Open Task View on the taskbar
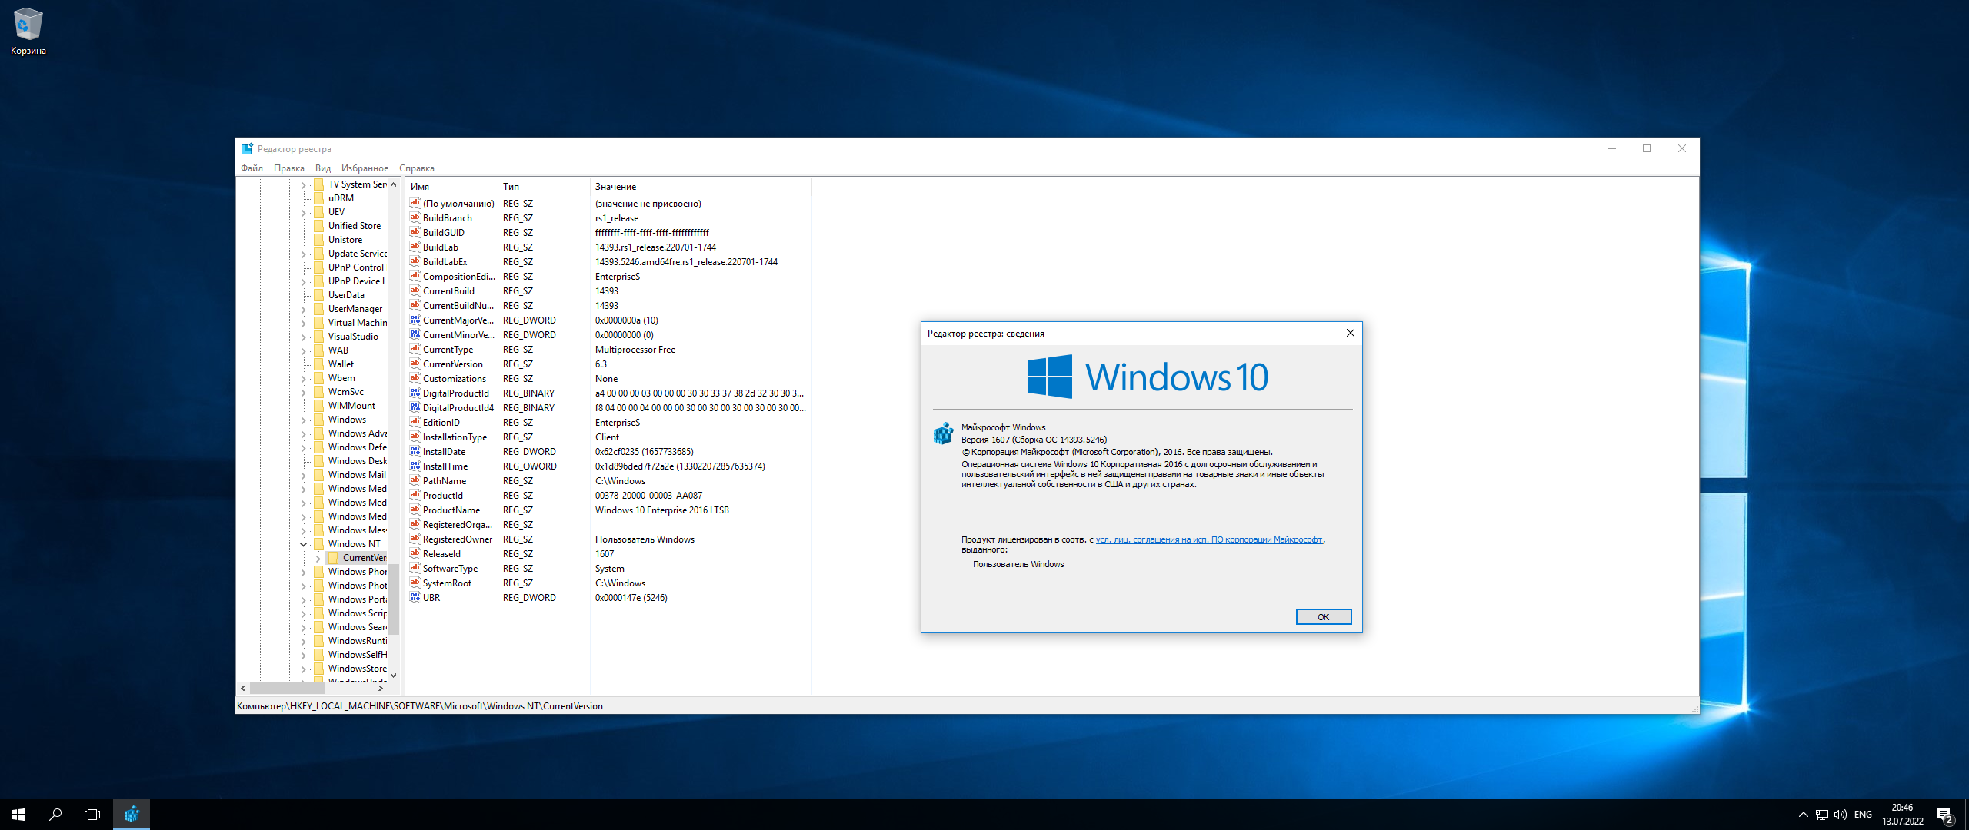Viewport: 1969px width, 830px height. [x=92, y=815]
